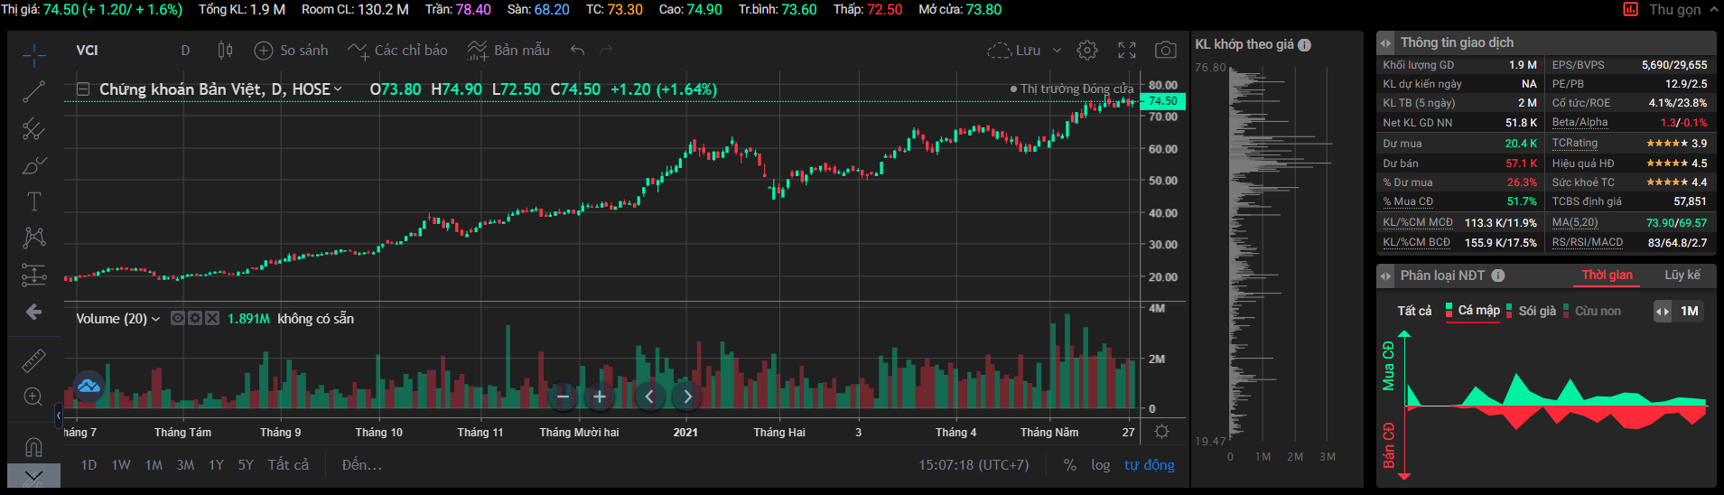Screen dimensions: 1724x495
Task: Select the 3M time range
Action: (x=185, y=465)
